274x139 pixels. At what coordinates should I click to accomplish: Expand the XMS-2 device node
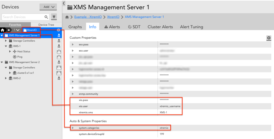tap(6, 78)
